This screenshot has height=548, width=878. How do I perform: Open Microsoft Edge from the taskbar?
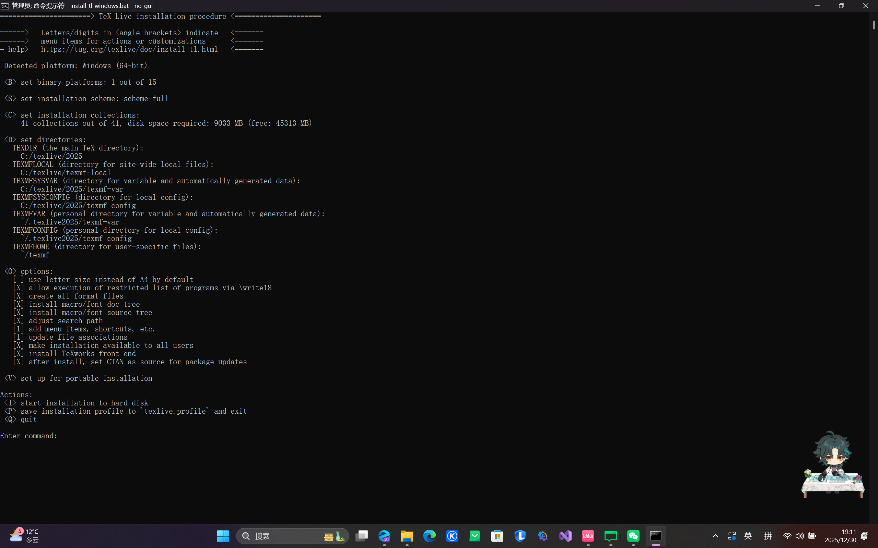pos(429,536)
